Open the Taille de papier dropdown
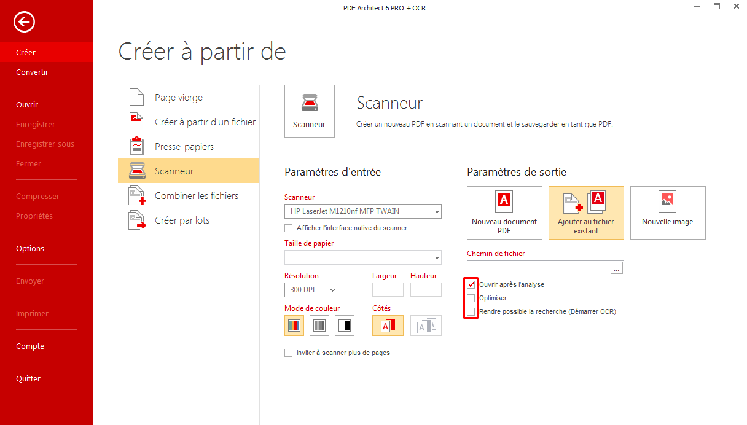Viewport: 747px width, 425px height. point(363,257)
